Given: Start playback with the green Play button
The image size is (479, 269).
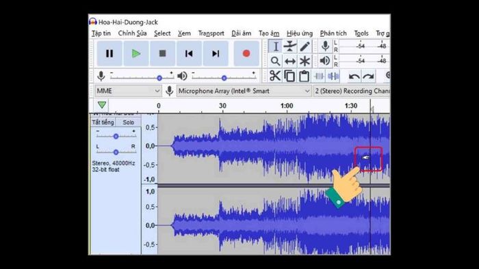Looking at the screenshot, I should 136,54.
